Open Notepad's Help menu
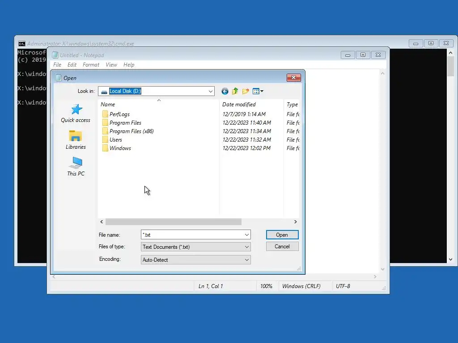458x343 pixels. click(x=129, y=65)
